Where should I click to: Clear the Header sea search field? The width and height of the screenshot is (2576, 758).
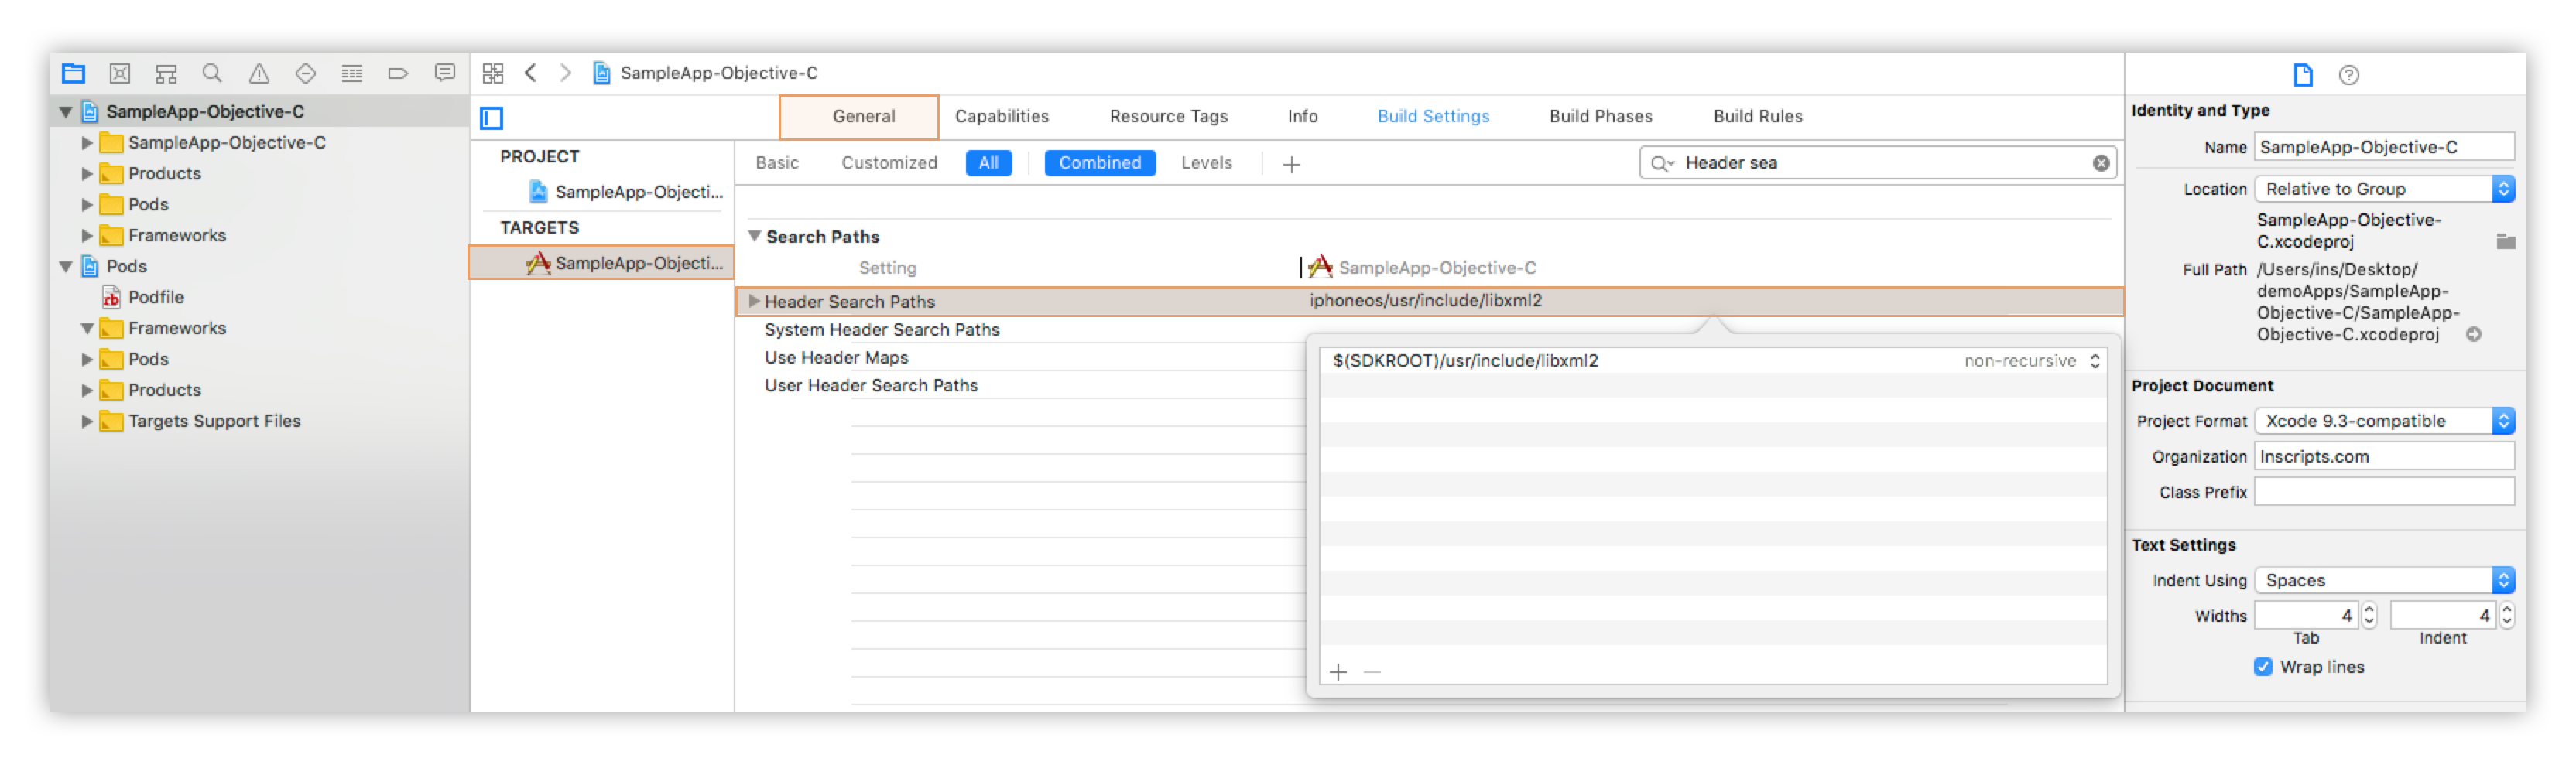(x=2101, y=162)
